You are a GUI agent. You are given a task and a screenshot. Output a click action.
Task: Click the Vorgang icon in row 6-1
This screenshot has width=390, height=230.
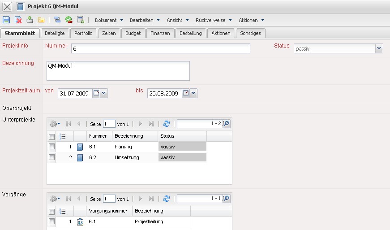[80, 221]
